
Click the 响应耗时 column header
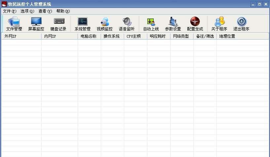pos(159,36)
